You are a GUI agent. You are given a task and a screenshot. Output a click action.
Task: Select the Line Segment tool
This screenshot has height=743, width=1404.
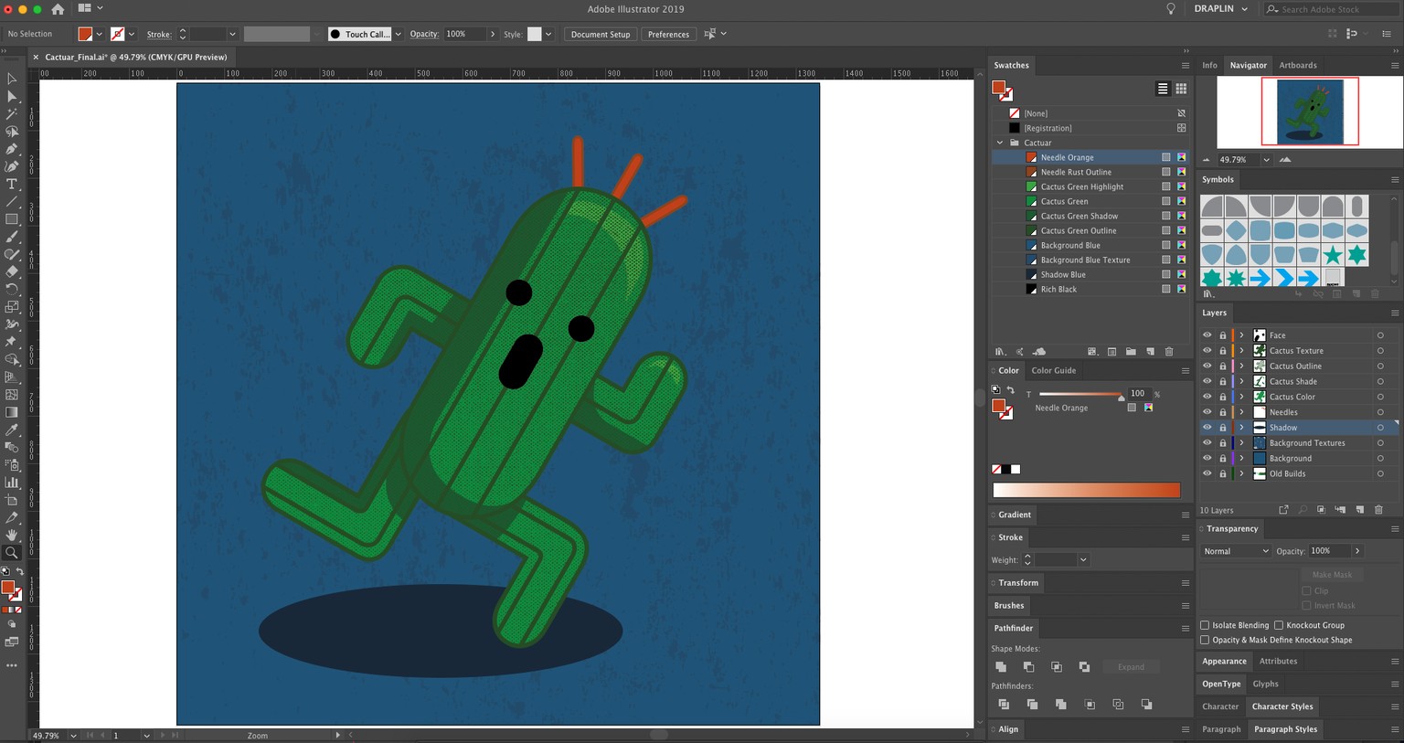click(12, 202)
